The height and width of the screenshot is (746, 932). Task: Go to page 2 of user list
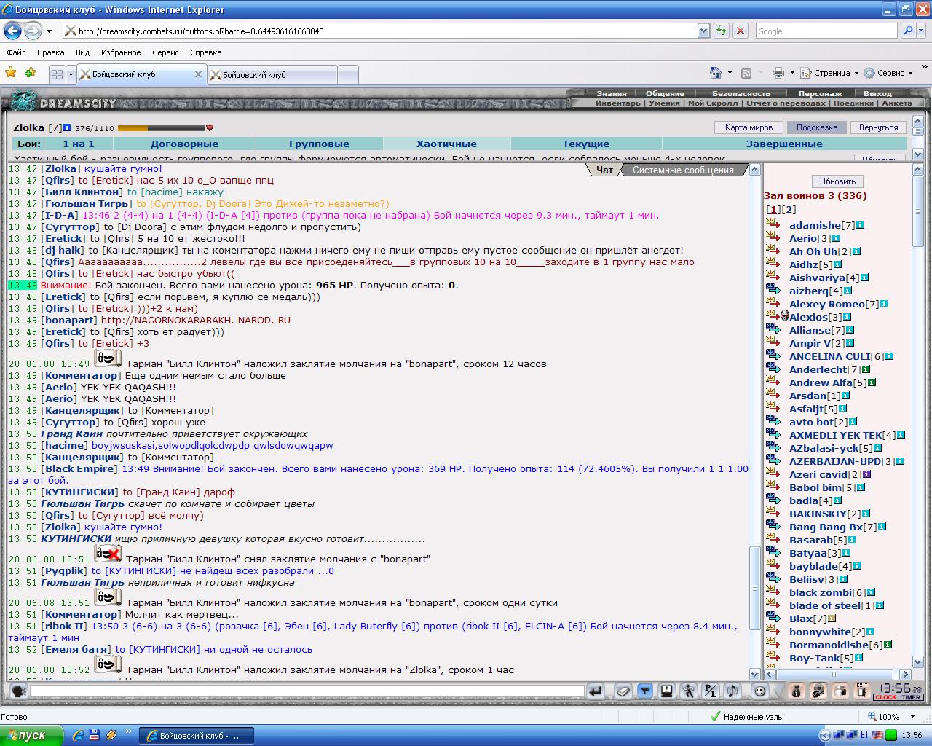pos(789,209)
